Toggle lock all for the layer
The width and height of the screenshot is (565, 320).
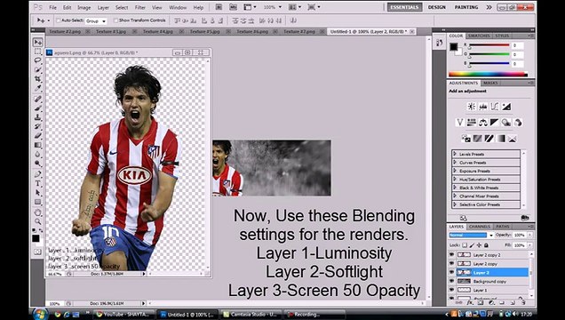pyautogui.click(x=486, y=245)
